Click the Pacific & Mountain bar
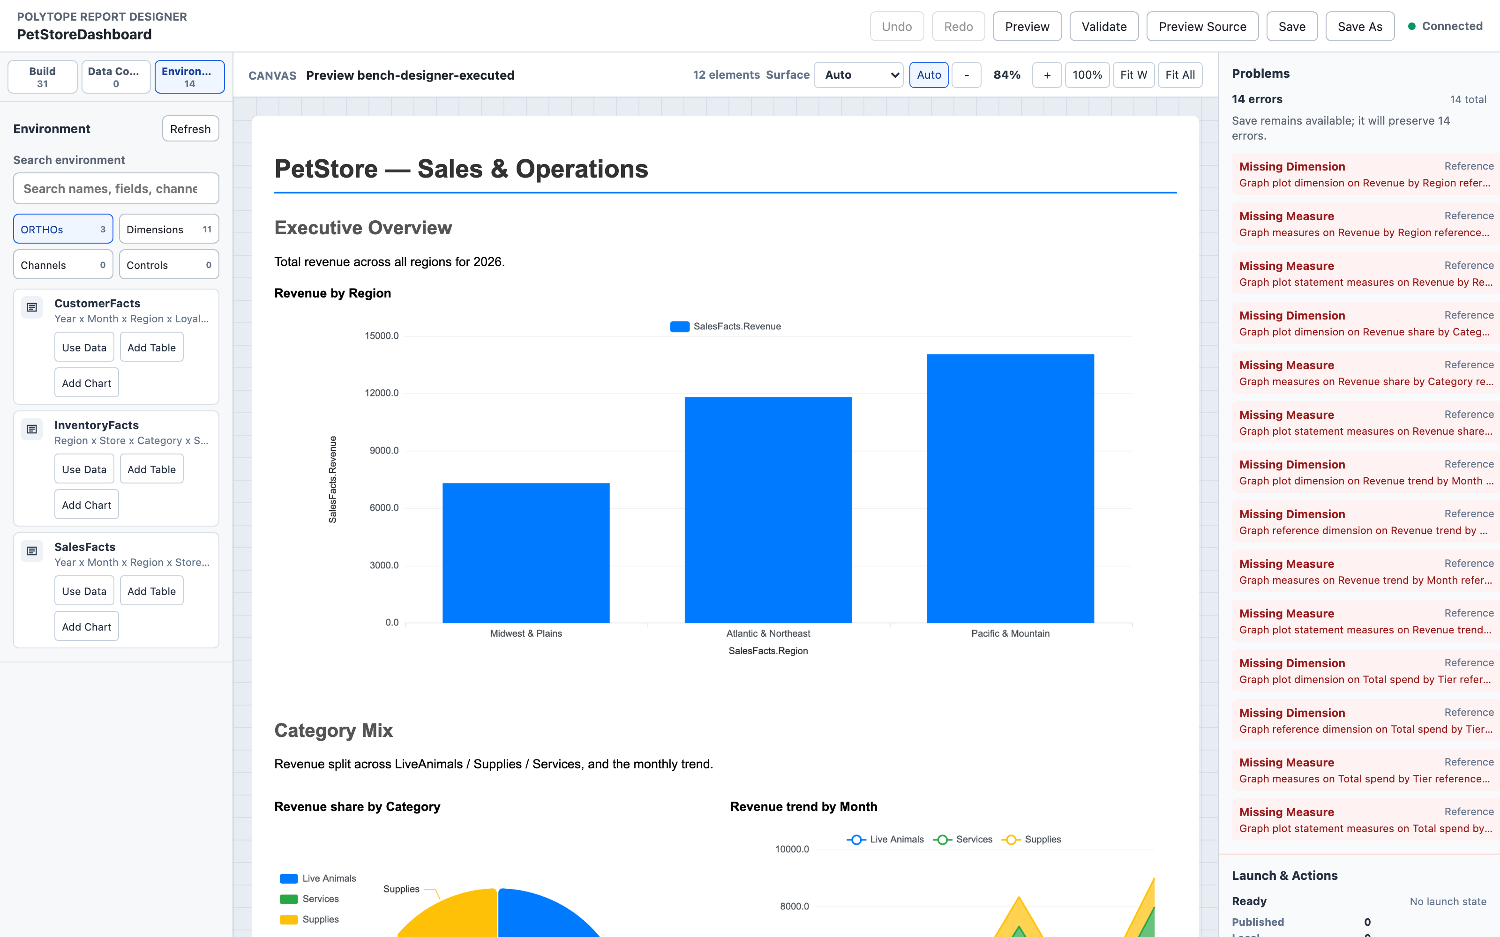 (x=1010, y=488)
